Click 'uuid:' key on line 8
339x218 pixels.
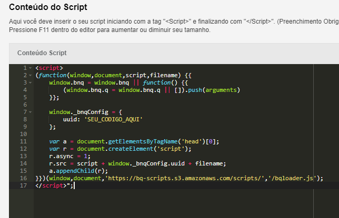point(72,119)
